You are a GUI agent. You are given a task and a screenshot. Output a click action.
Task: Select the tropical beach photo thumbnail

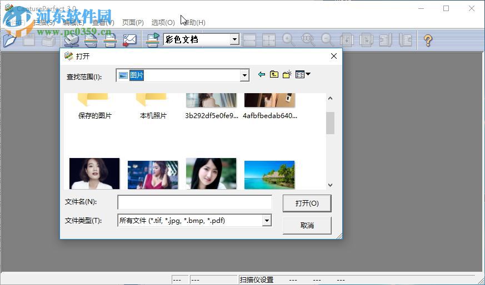[x=269, y=175]
